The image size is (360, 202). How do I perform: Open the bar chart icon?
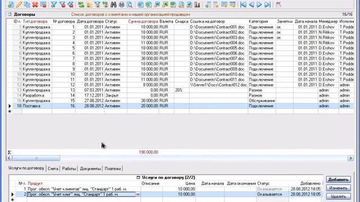[x=197, y=4]
